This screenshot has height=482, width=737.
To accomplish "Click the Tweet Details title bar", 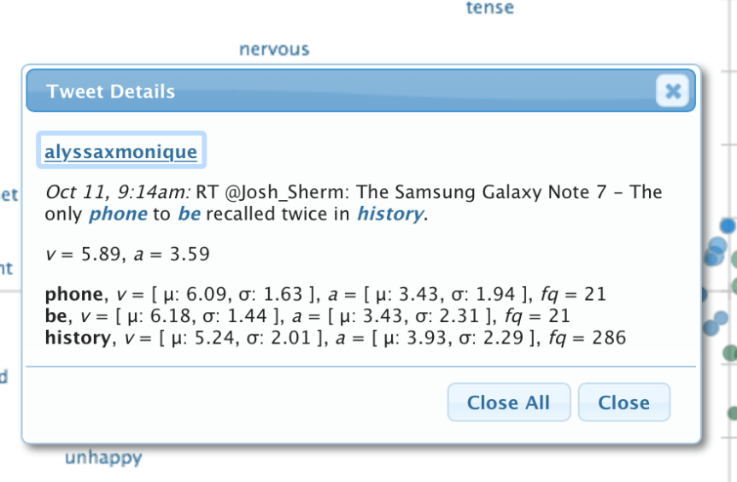I will click(342, 91).
